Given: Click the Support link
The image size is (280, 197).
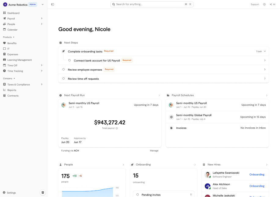Looking at the screenshot, I should 255,5.
